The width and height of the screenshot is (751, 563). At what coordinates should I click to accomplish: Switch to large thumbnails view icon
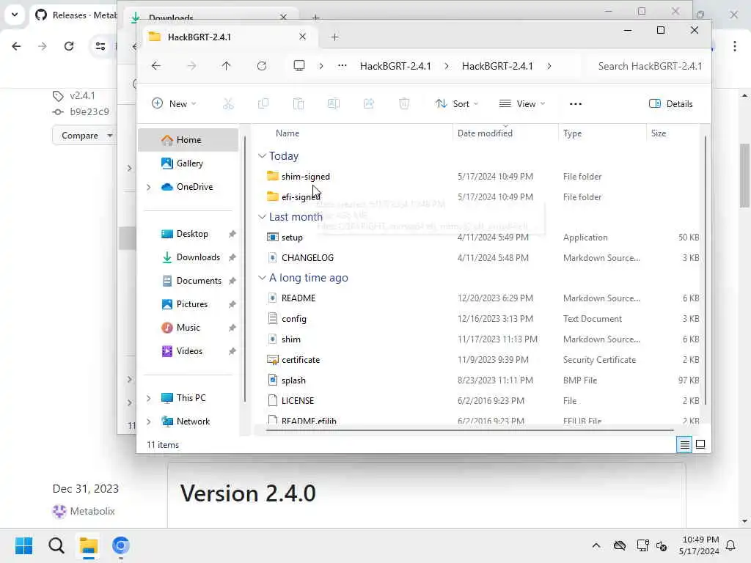click(700, 445)
